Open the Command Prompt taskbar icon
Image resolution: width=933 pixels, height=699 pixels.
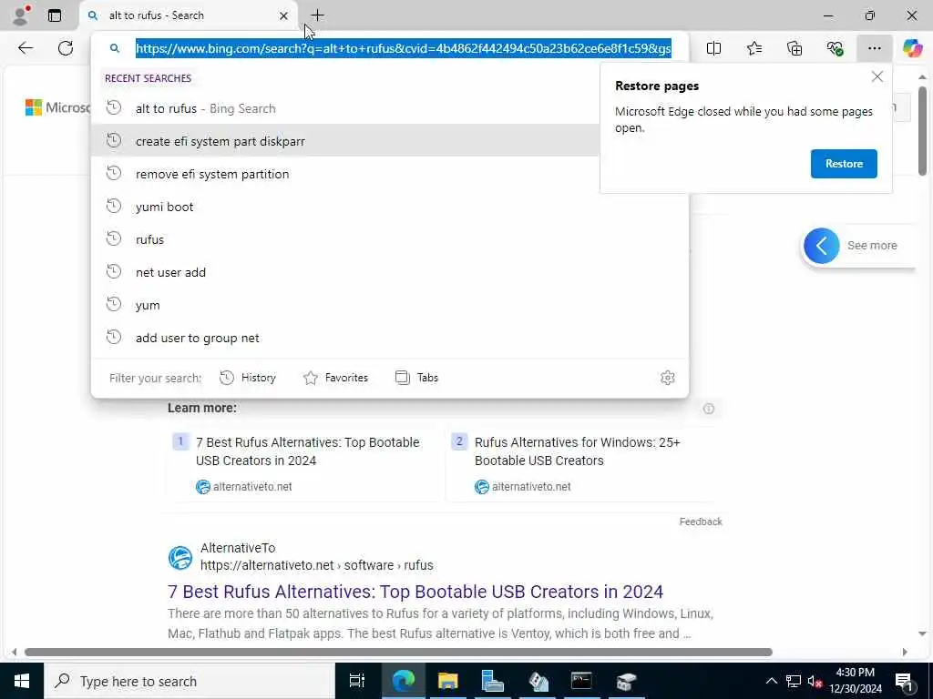[581, 681]
